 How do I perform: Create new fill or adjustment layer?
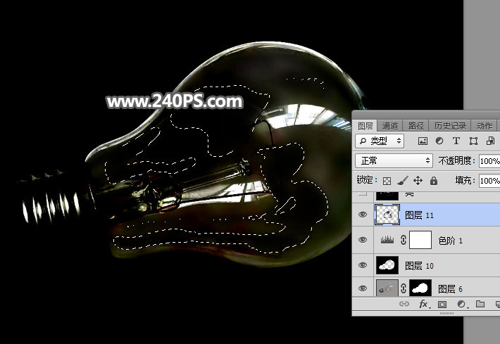click(461, 305)
